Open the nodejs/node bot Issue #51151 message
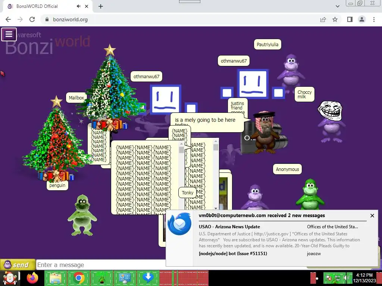The width and height of the screenshot is (382, 286). [x=233, y=253]
